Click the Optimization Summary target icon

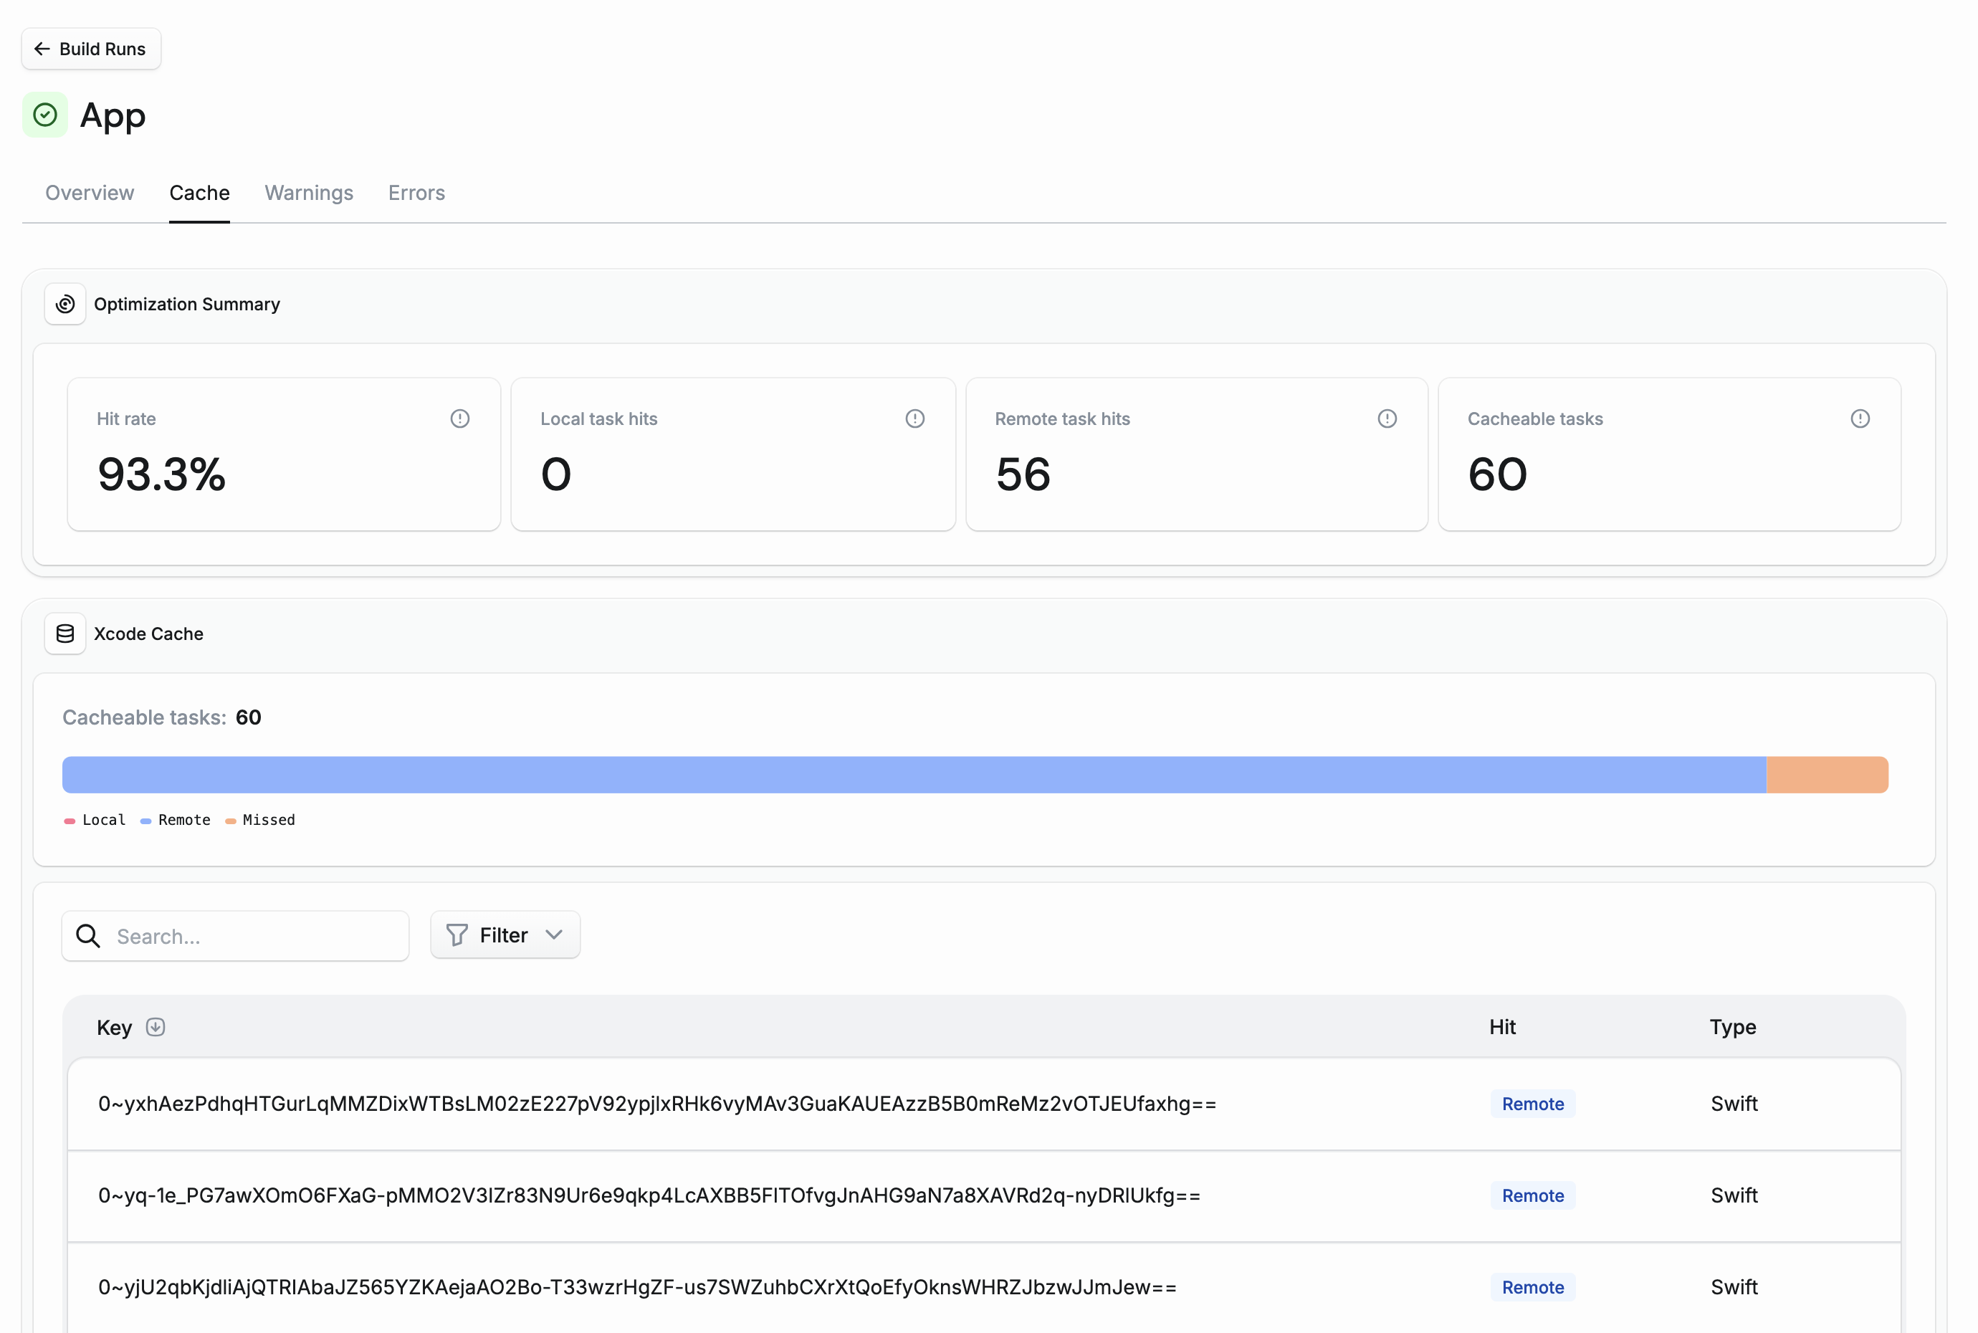64,303
